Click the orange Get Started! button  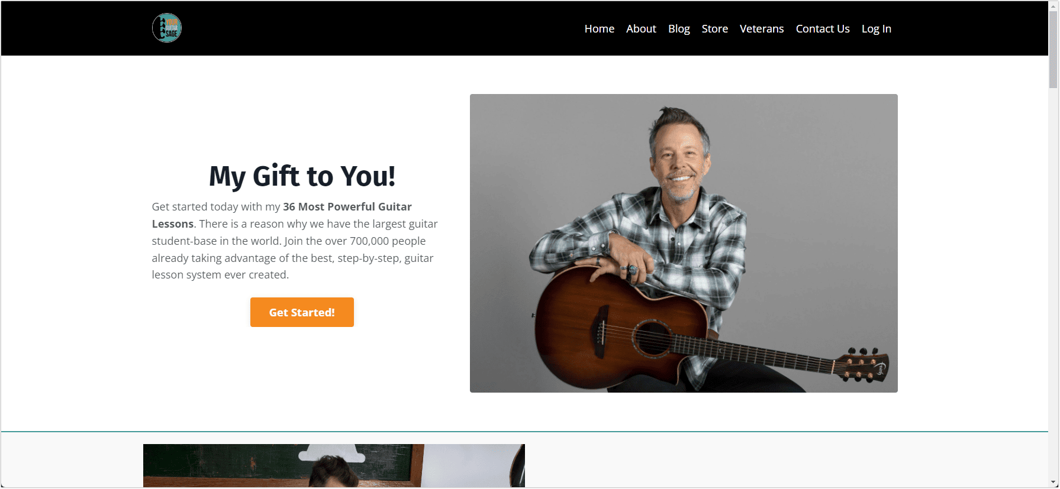[302, 312]
